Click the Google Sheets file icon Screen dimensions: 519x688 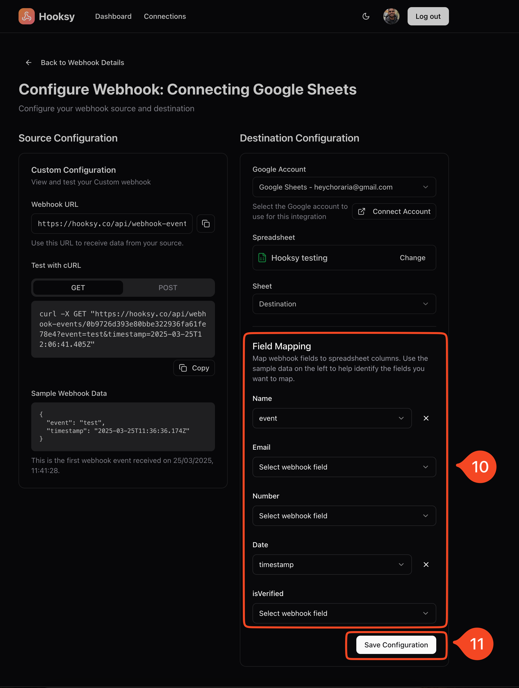coord(262,258)
